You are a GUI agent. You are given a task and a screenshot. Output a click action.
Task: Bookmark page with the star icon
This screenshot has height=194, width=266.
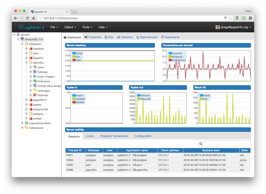point(230,18)
